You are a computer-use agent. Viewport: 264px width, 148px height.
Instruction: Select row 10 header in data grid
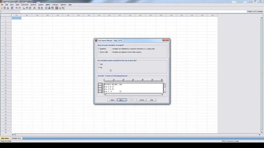(x=5, y=45)
